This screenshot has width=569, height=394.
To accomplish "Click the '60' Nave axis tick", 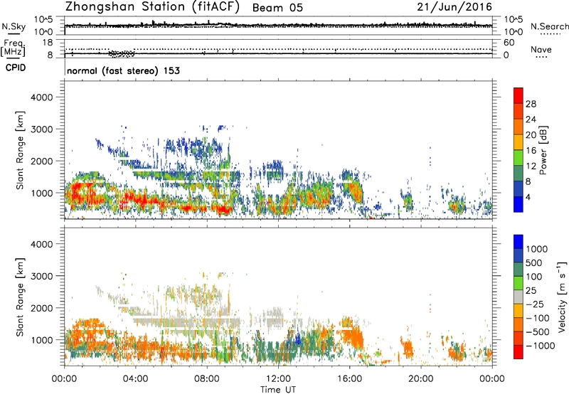I will point(509,43).
